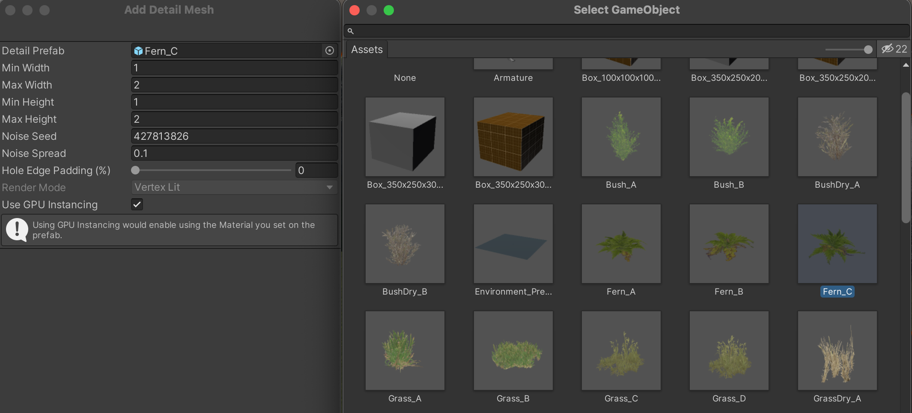Image resolution: width=912 pixels, height=413 pixels.
Task: Pick the BushDry_B asset thumbnail
Action: pyautogui.click(x=405, y=244)
